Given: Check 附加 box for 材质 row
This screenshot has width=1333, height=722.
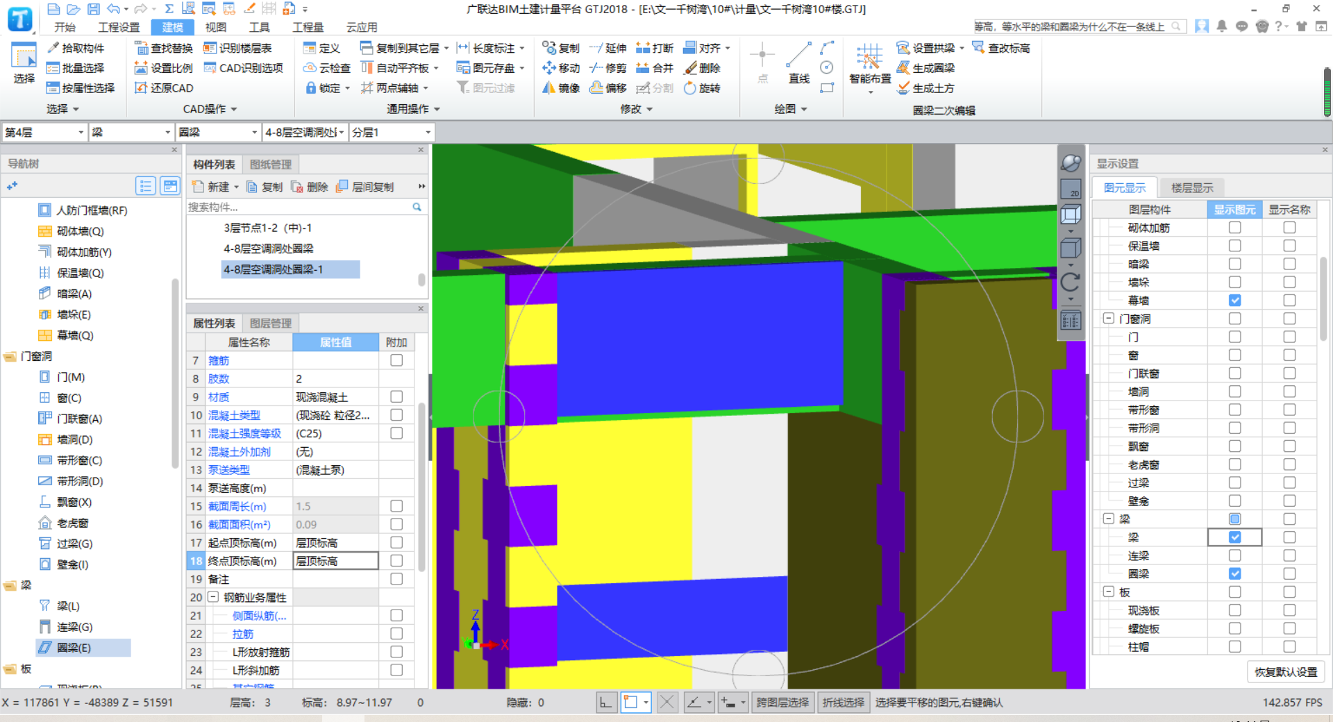Looking at the screenshot, I should [x=396, y=396].
